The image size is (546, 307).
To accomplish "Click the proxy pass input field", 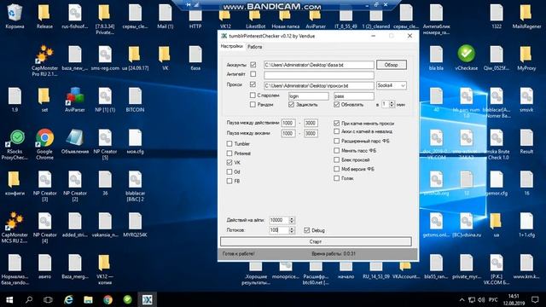I will pyautogui.click(x=354, y=96).
